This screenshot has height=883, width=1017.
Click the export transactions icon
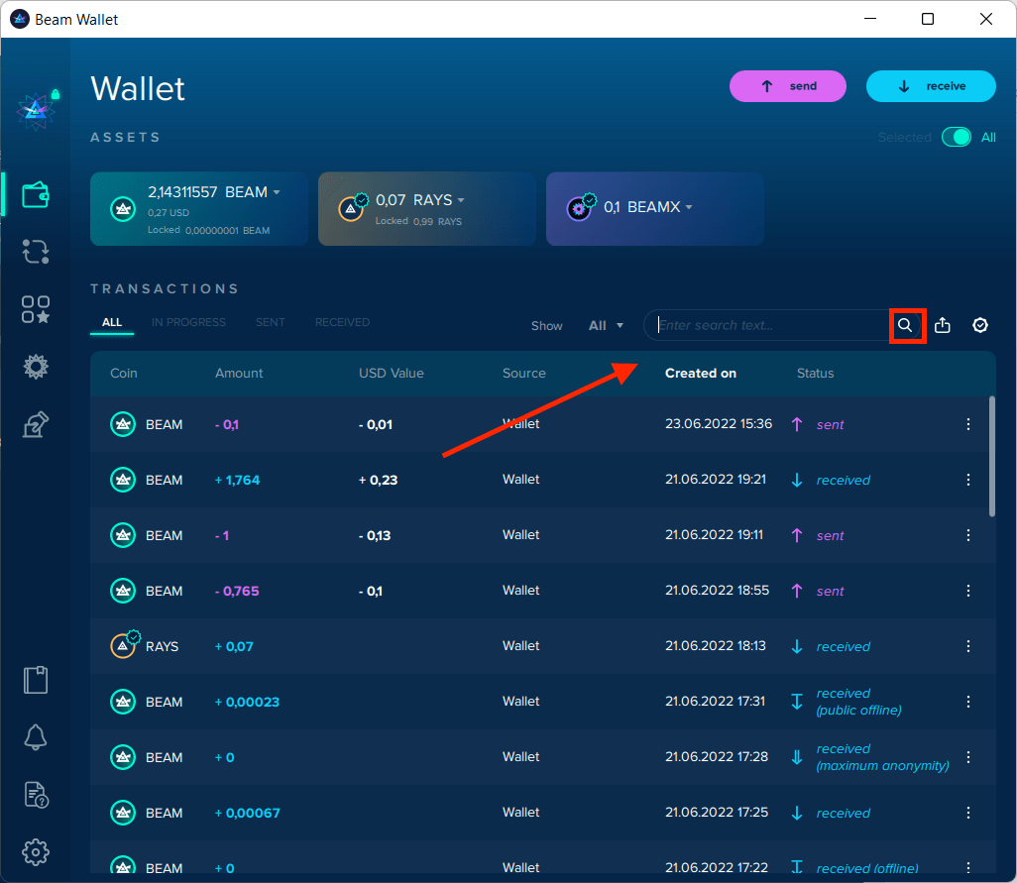[x=943, y=325]
